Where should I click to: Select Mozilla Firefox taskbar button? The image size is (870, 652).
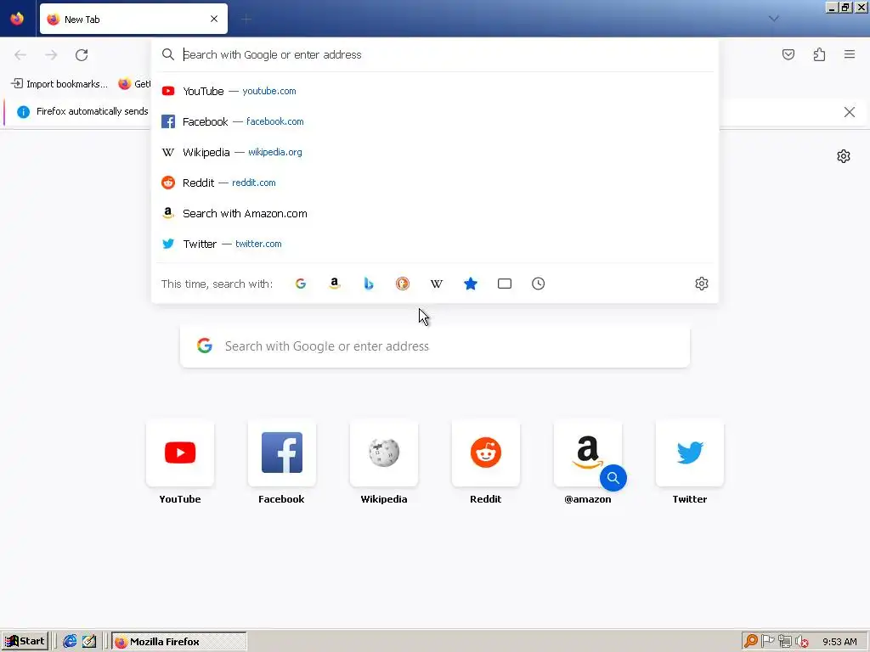pos(179,642)
